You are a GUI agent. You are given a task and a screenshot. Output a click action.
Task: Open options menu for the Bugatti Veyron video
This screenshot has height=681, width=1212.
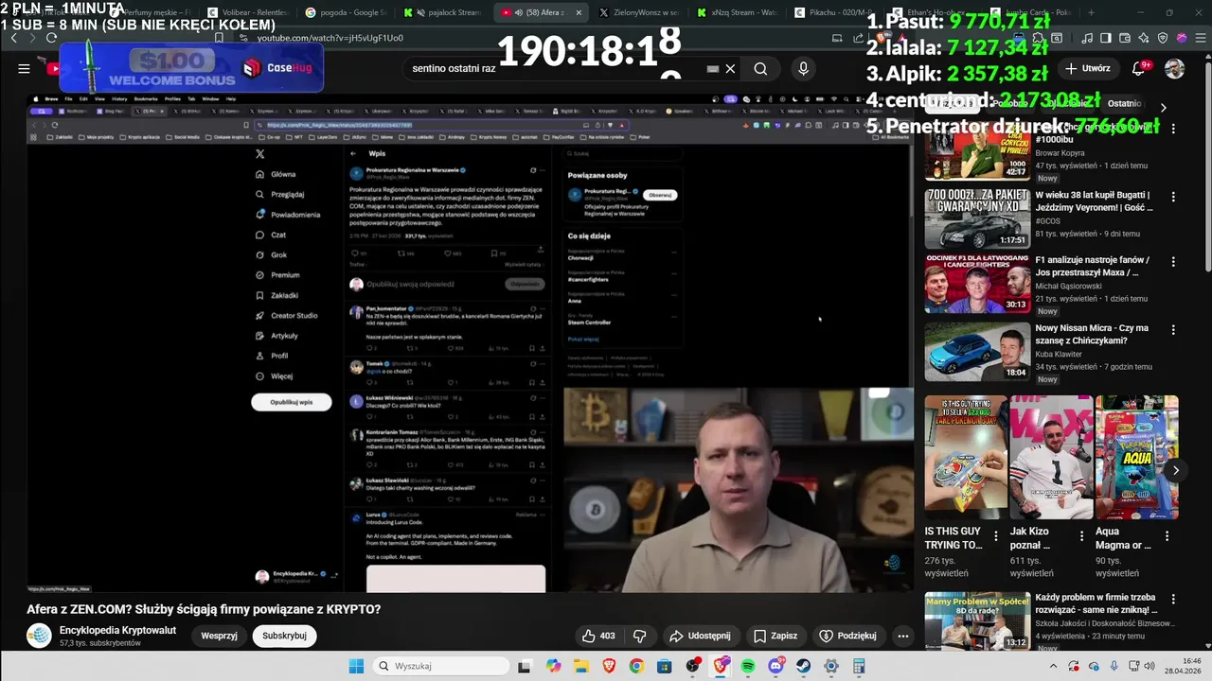coord(1173,197)
